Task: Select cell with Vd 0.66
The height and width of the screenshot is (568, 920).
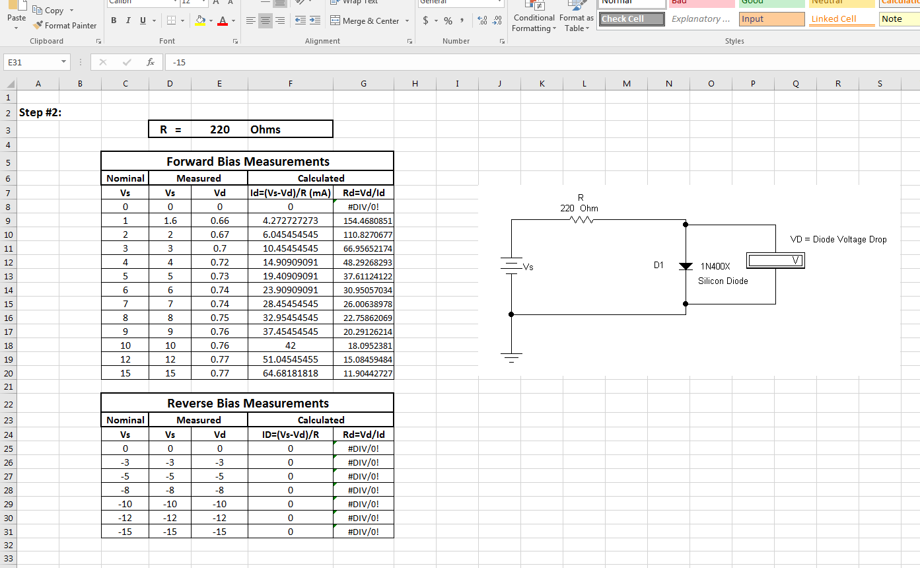Action: 220,221
